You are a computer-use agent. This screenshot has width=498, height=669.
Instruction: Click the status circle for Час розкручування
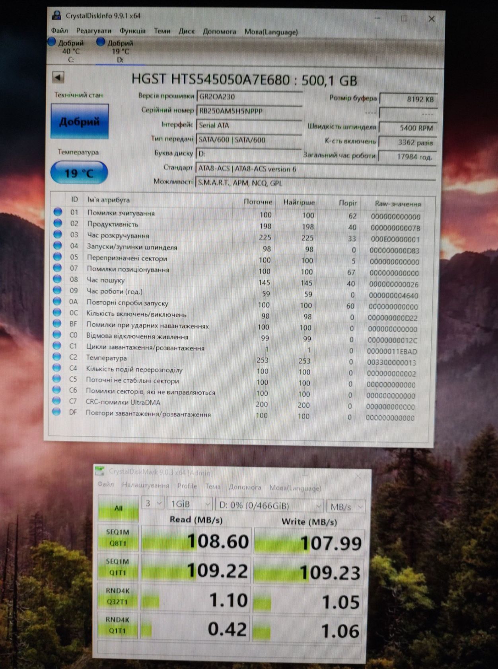click(58, 234)
